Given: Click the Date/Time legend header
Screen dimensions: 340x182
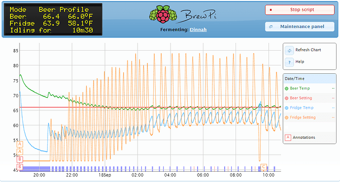Looking at the screenshot, I should click(309, 79).
